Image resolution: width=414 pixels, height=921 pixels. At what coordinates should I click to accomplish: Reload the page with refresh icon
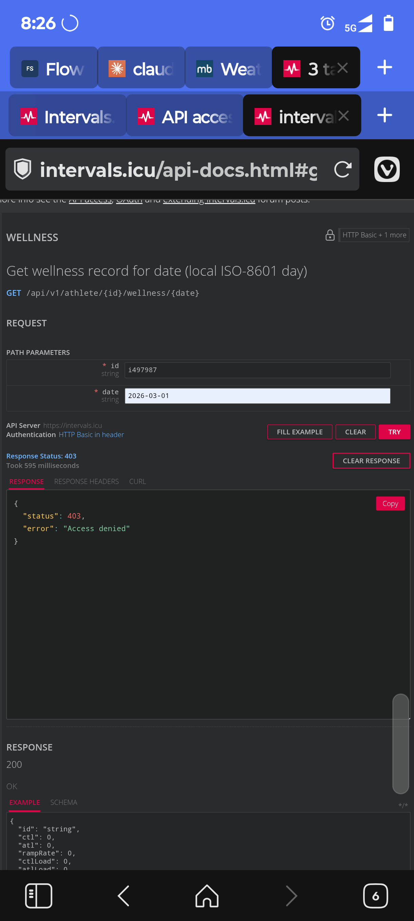click(x=342, y=169)
